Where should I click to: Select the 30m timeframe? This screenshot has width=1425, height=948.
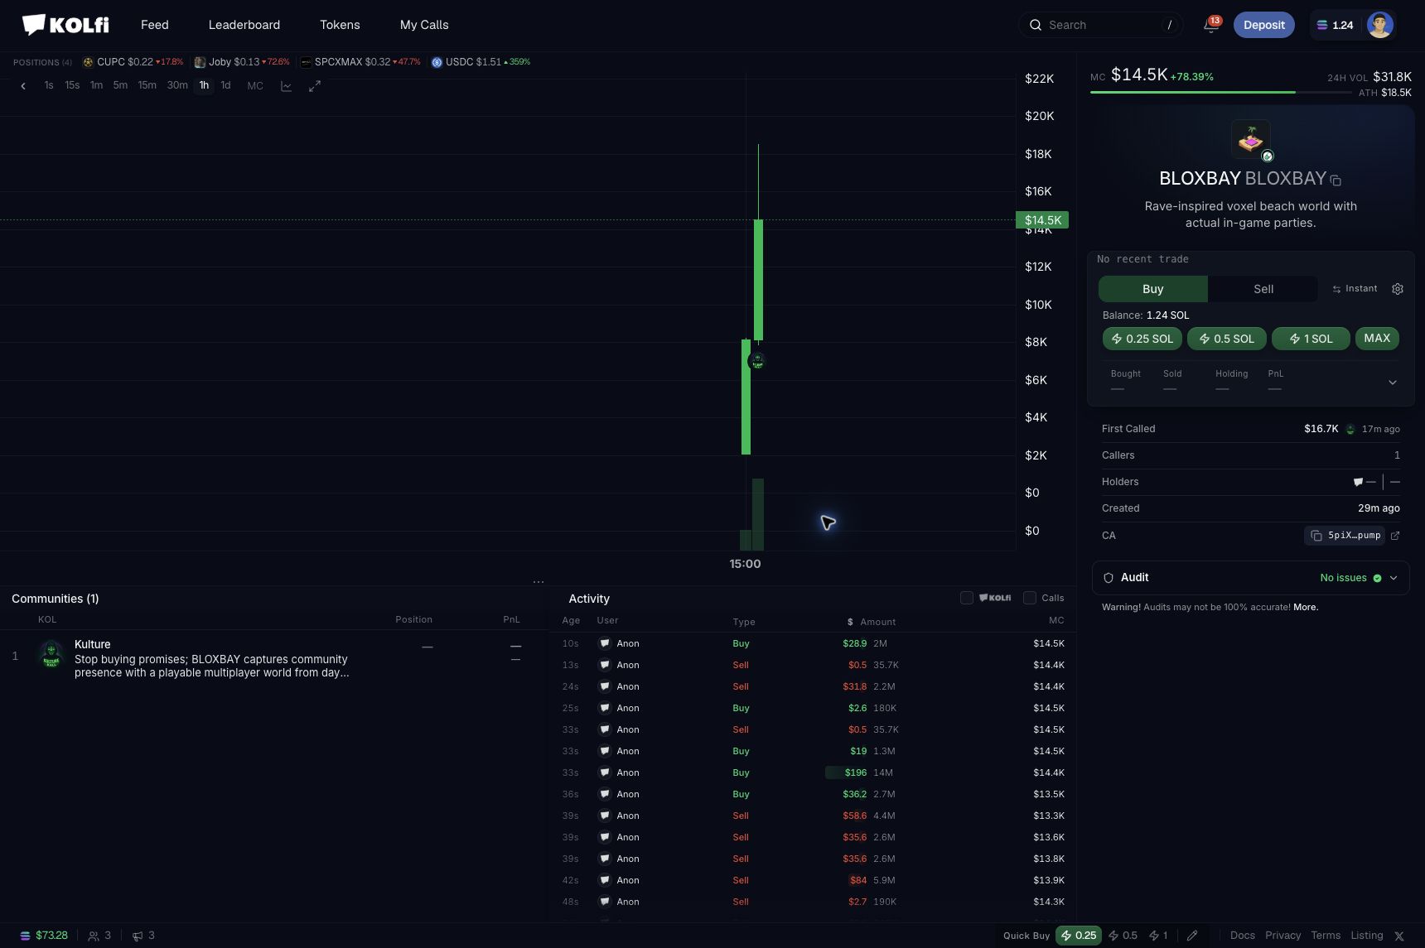[177, 85]
